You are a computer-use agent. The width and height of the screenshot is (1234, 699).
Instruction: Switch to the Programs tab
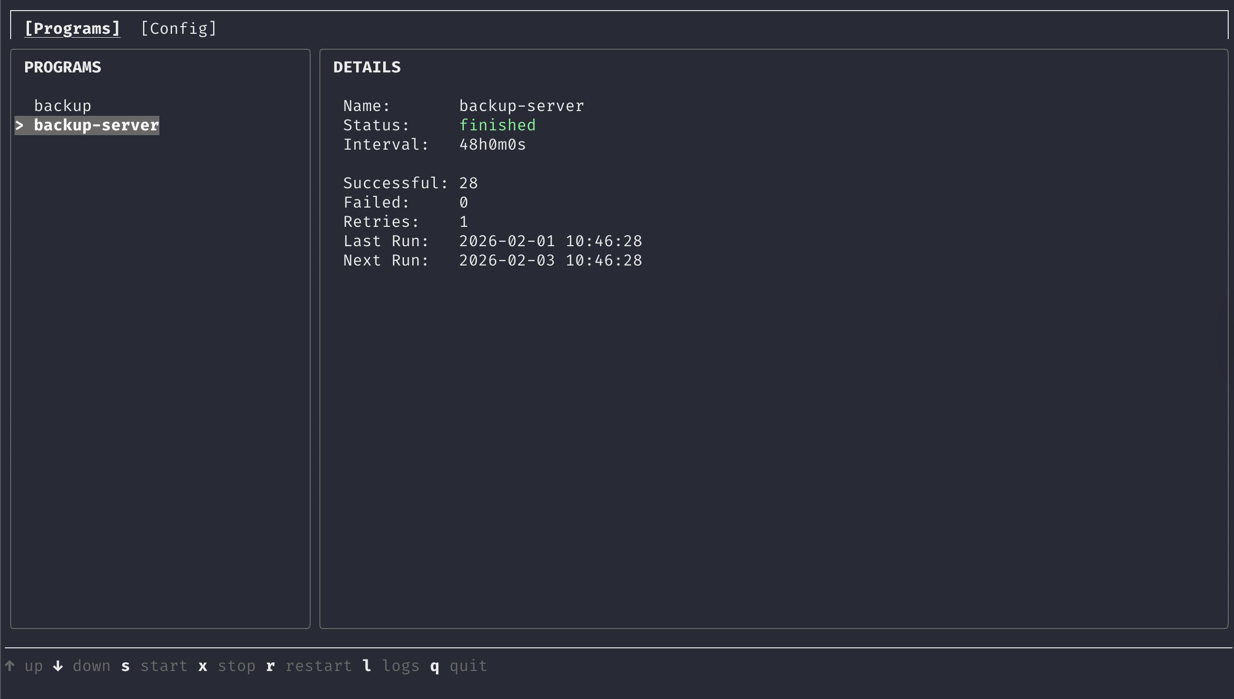(x=72, y=28)
